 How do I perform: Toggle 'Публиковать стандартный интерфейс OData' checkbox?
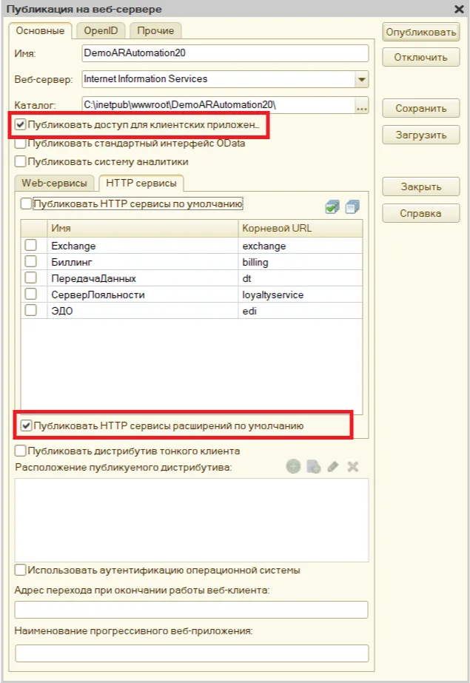click(21, 144)
